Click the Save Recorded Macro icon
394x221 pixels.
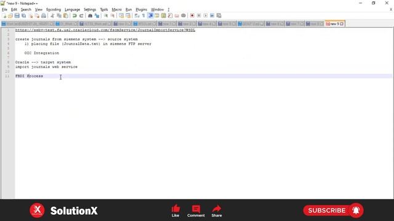(x=219, y=15)
